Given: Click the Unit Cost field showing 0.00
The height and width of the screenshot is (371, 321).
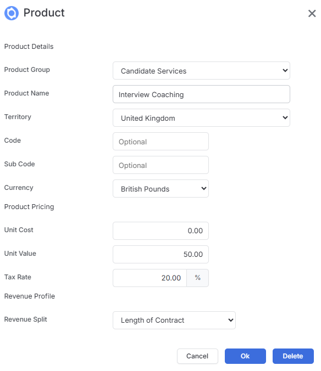Looking at the screenshot, I should pyautogui.click(x=160, y=231).
